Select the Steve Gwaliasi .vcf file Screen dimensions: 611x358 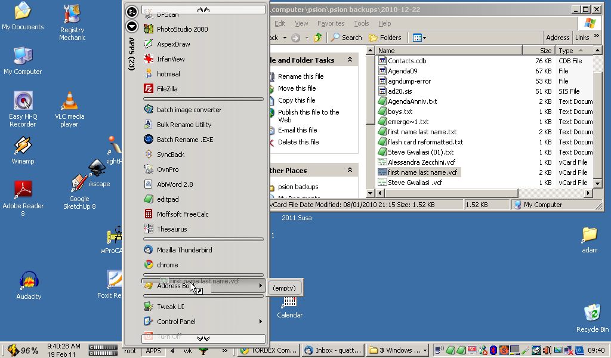[415, 183]
